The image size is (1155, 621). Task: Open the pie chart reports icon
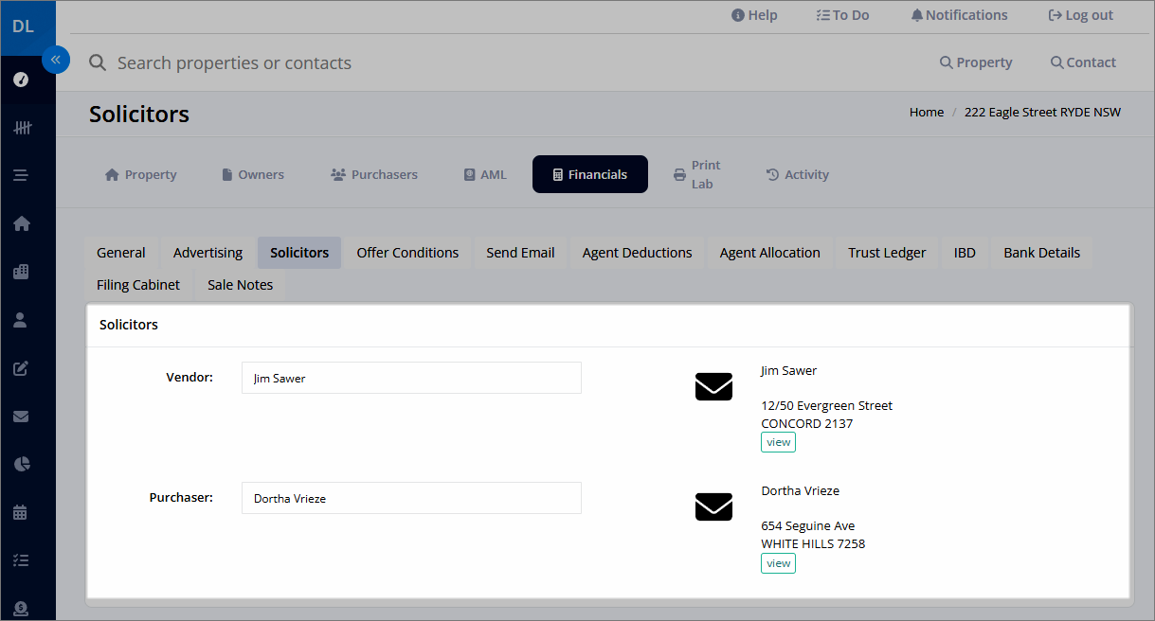point(21,464)
